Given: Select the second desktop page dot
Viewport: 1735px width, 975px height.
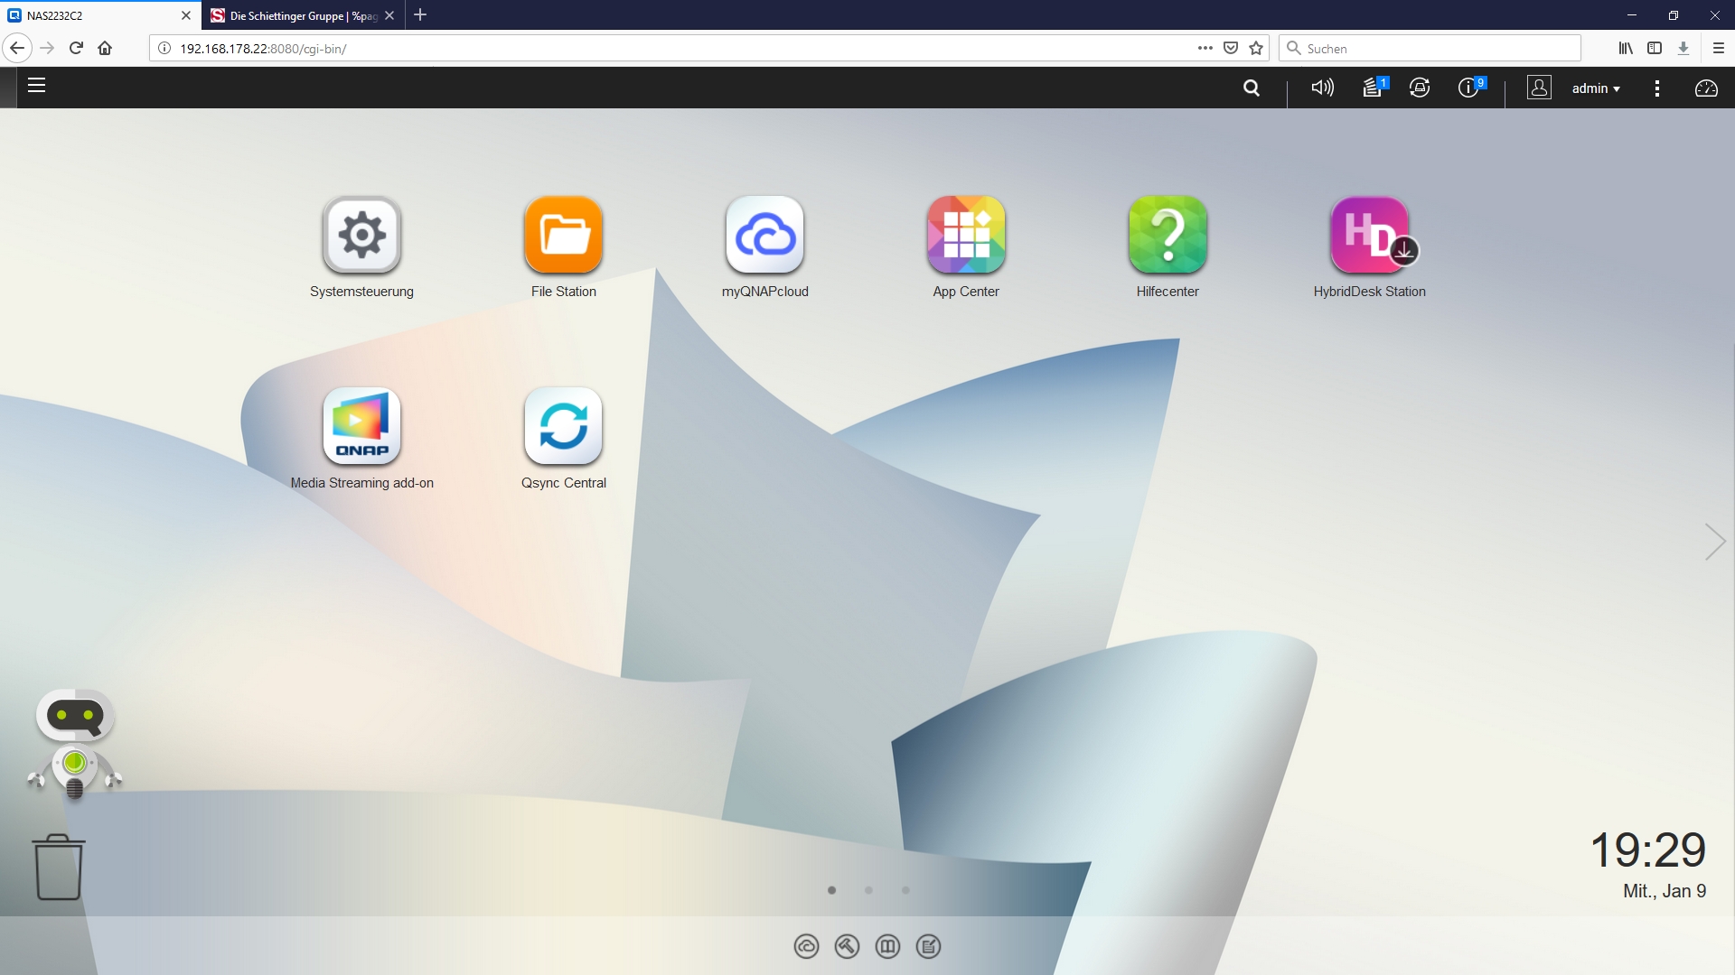Looking at the screenshot, I should tap(868, 891).
